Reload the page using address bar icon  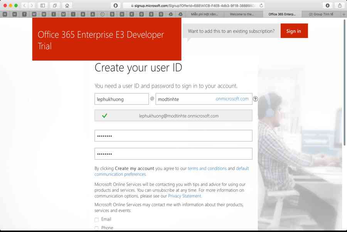tap(261, 6)
